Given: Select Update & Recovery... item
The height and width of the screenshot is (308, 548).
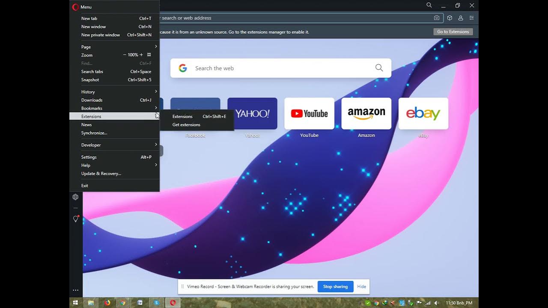Looking at the screenshot, I should pyautogui.click(x=114, y=173).
